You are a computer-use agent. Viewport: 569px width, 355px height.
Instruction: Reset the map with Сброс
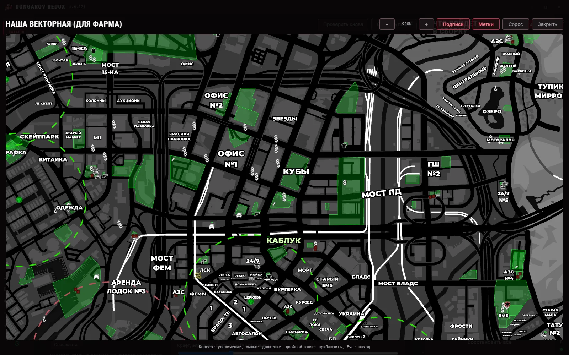tap(516, 24)
